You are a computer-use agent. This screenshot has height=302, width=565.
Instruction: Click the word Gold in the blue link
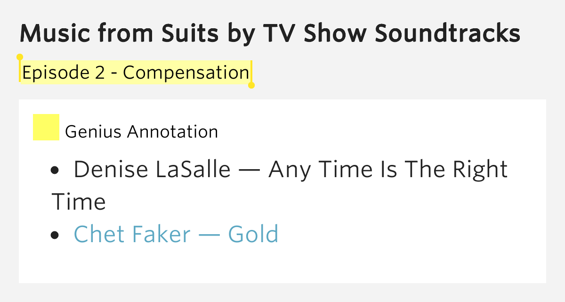pos(253,234)
